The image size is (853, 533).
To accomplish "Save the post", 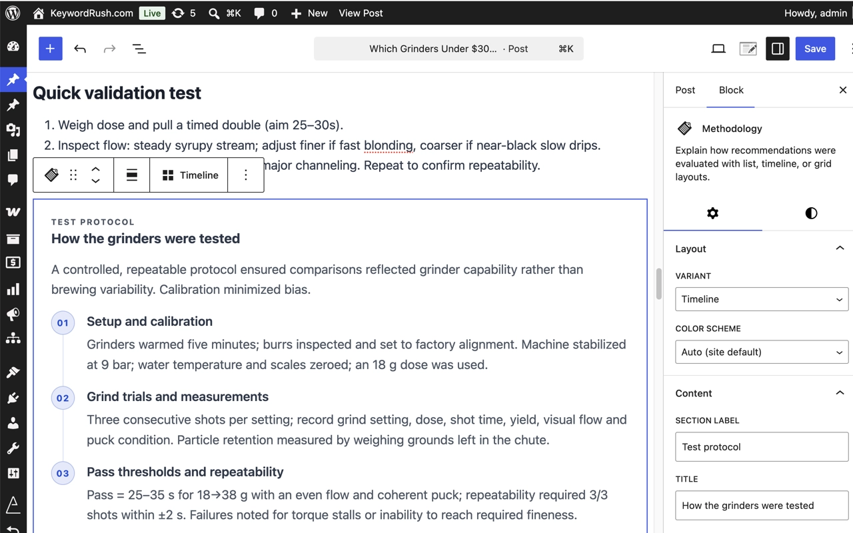I will [815, 49].
